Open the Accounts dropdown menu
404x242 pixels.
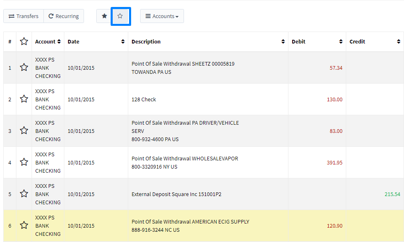coord(162,16)
